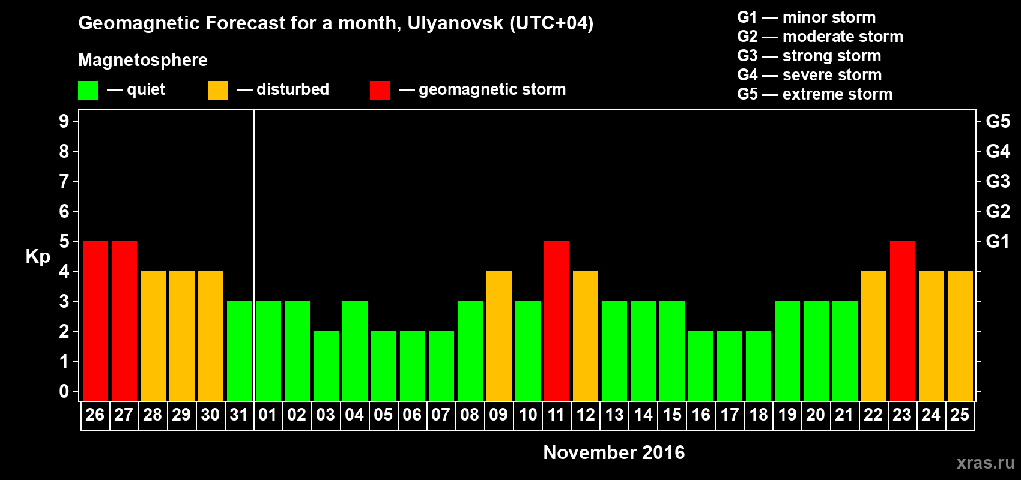Click the Kp axis value 5
The image size is (1021, 480).
click(64, 241)
